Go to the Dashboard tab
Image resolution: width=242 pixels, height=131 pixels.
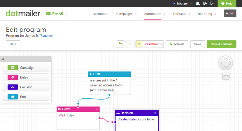[100, 14]
